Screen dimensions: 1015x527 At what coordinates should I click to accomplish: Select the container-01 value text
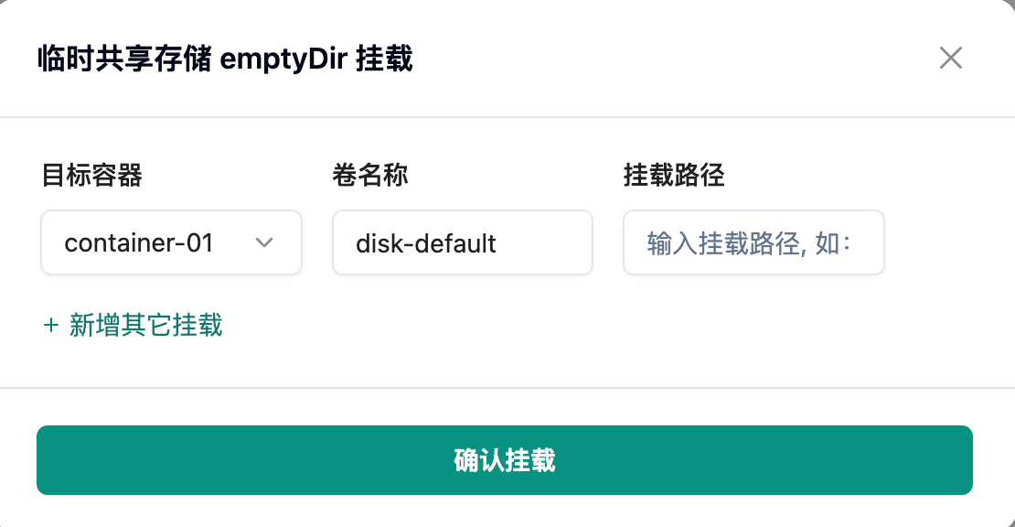click(139, 242)
